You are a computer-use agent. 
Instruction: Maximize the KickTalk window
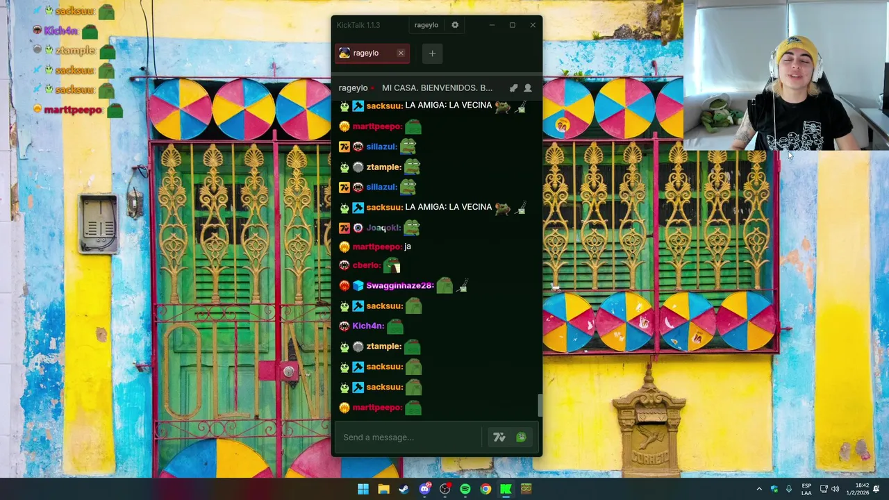click(513, 25)
